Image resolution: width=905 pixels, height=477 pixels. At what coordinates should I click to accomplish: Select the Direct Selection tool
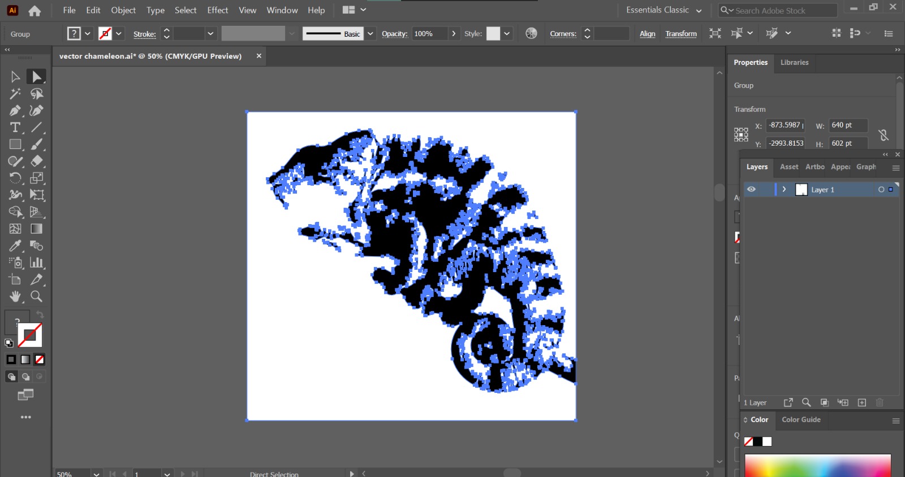point(37,77)
